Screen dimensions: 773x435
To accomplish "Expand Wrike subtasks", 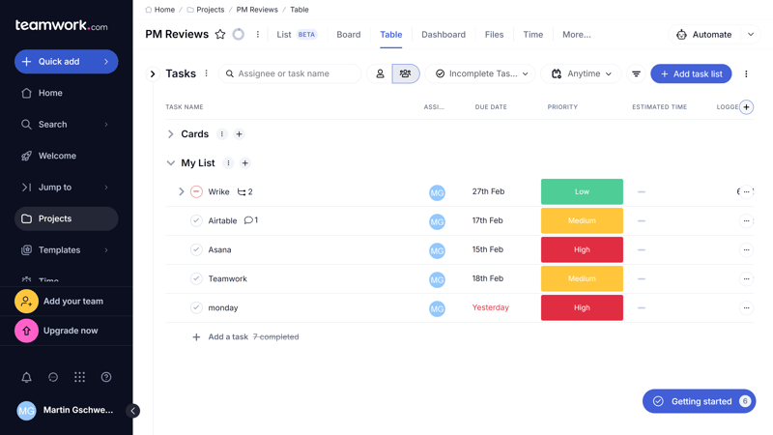I will point(181,191).
